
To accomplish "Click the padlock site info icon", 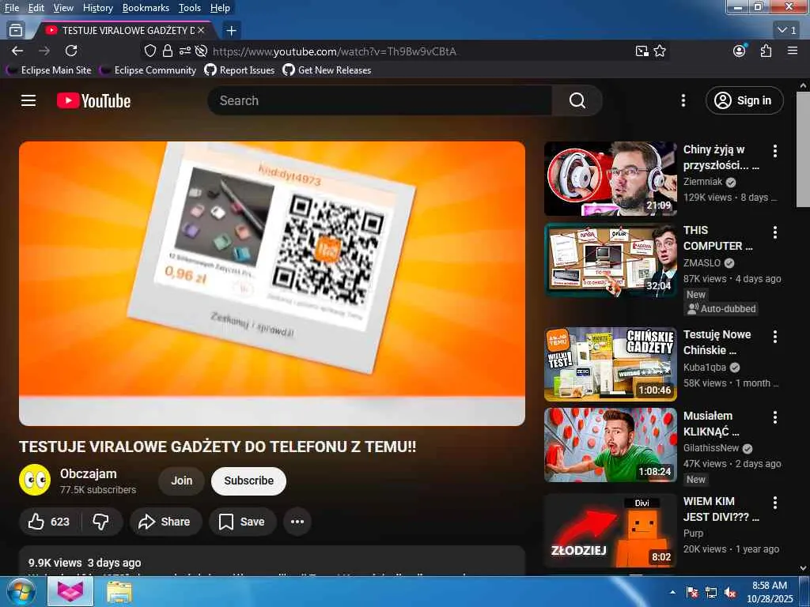I will click(x=168, y=51).
